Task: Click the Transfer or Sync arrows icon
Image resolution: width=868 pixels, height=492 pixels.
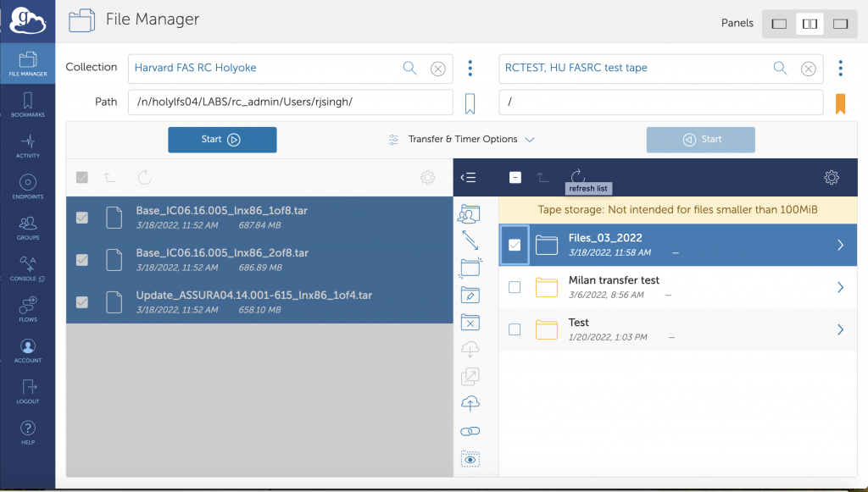Action: click(470, 240)
